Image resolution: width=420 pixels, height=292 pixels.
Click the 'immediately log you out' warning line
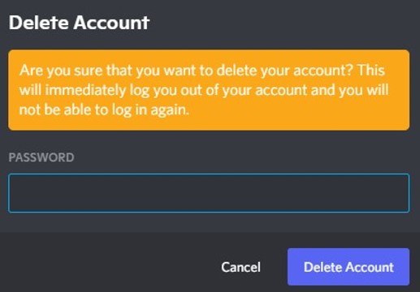(x=204, y=90)
